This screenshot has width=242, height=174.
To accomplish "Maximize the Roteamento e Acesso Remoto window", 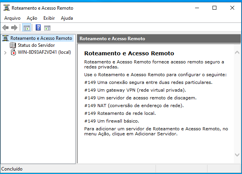I will (214, 8).
